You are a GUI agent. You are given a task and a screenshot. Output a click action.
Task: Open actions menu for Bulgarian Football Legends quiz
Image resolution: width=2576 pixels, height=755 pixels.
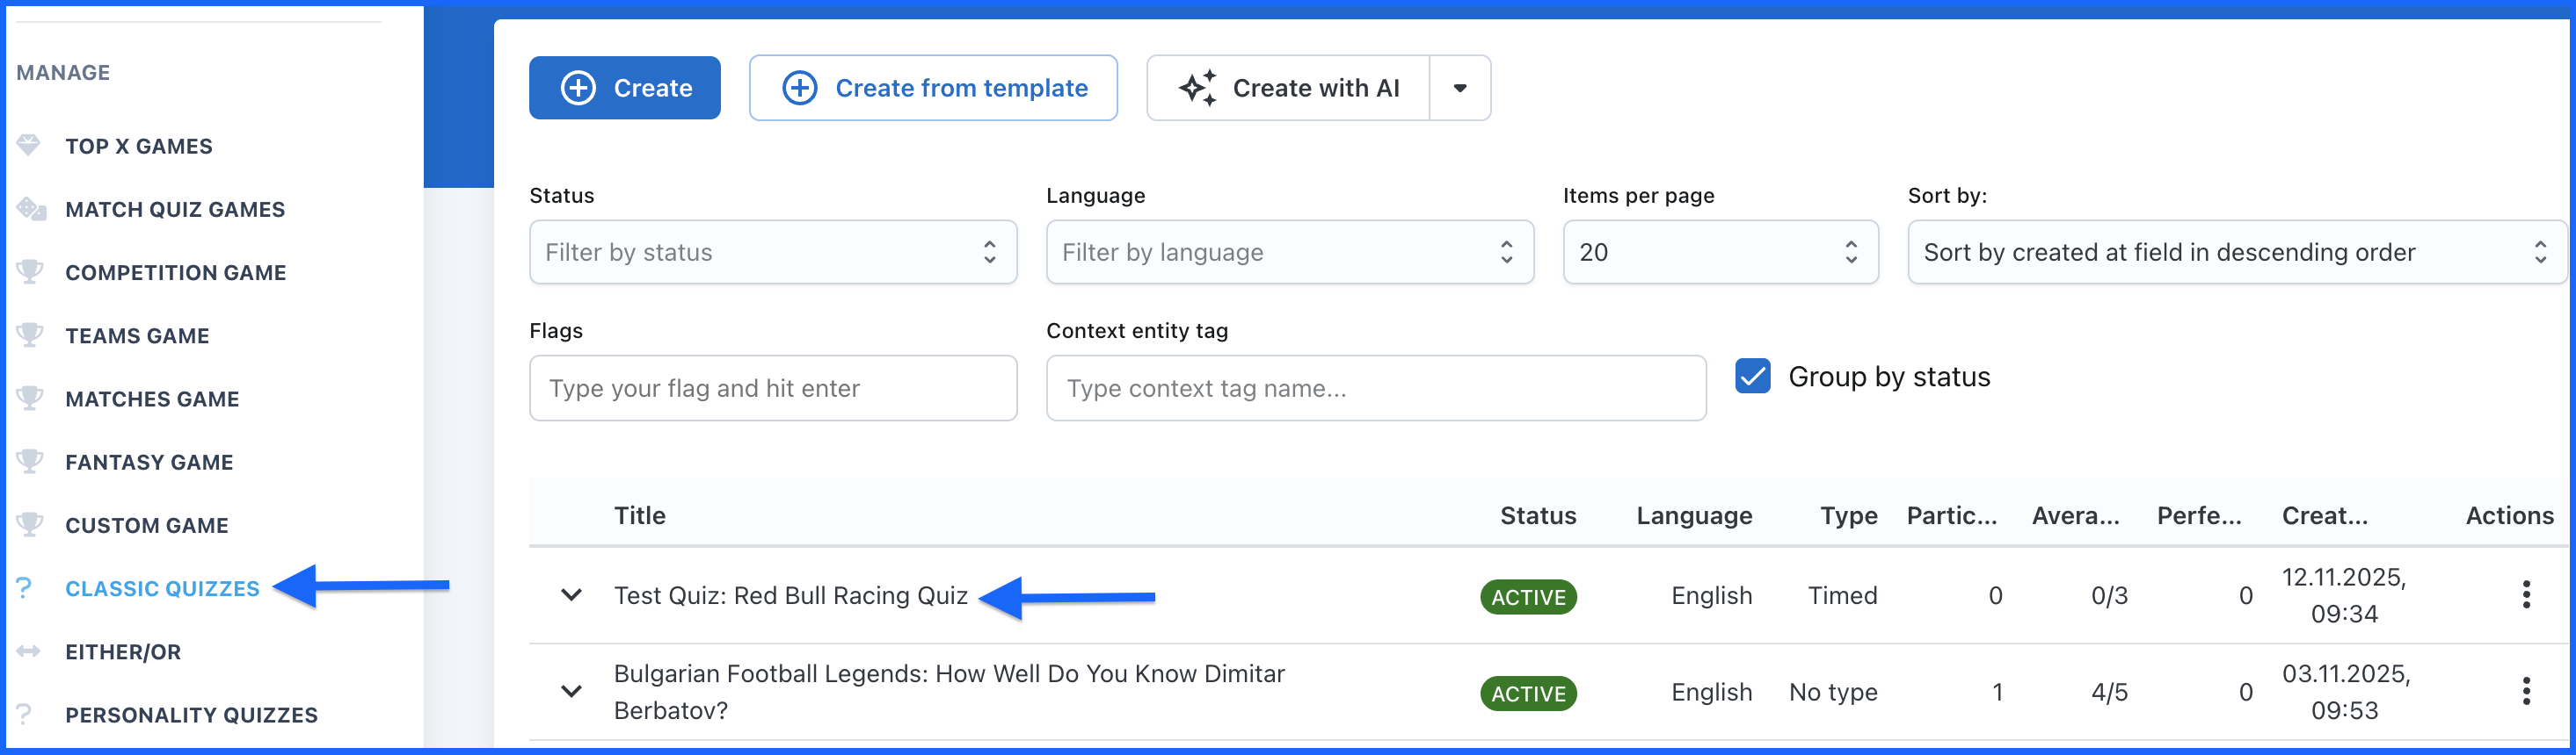2525,691
